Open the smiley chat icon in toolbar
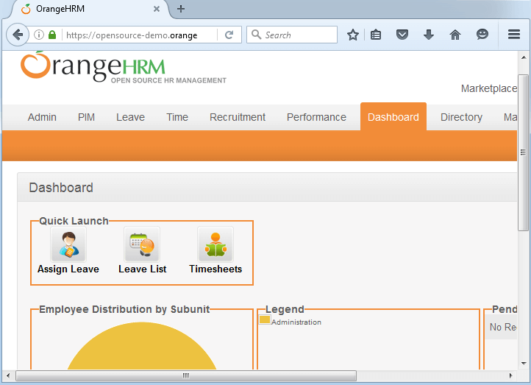The width and height of the screenshot is (531, 385). pos(482,34)
